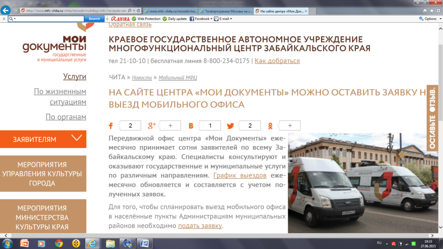Click the vertical scrollbar up arrow

[x=440, y=29]
